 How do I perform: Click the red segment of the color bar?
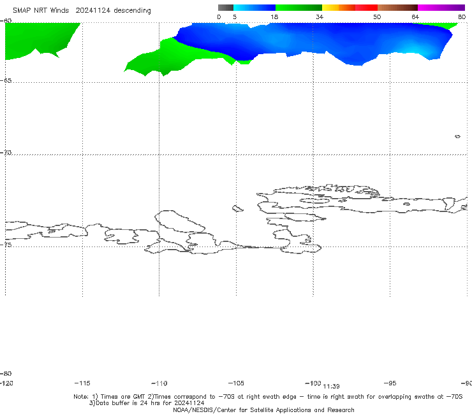point(366,8)
